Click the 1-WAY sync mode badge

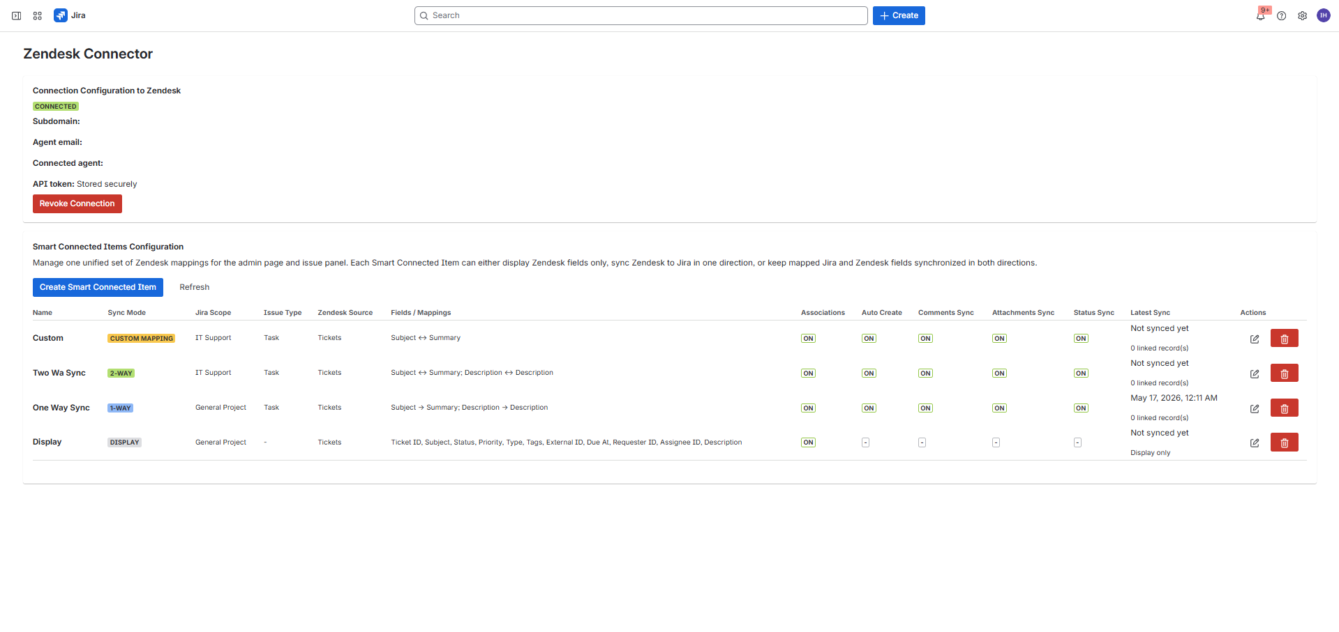pyautogui.click(x=120, y=408)
